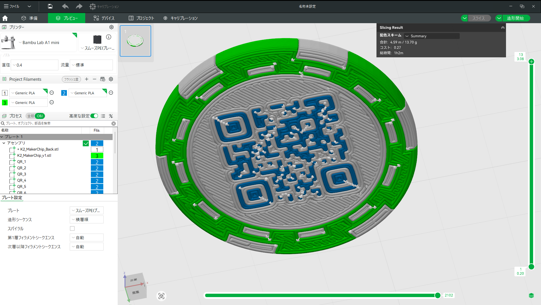Click filament 1 white color swatch
Image resolution: width=541 pixels, height=305 pixels.
click(5, 93)
